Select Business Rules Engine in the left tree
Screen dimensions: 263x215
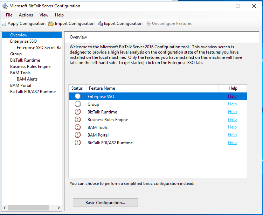[x=30, y=67]
